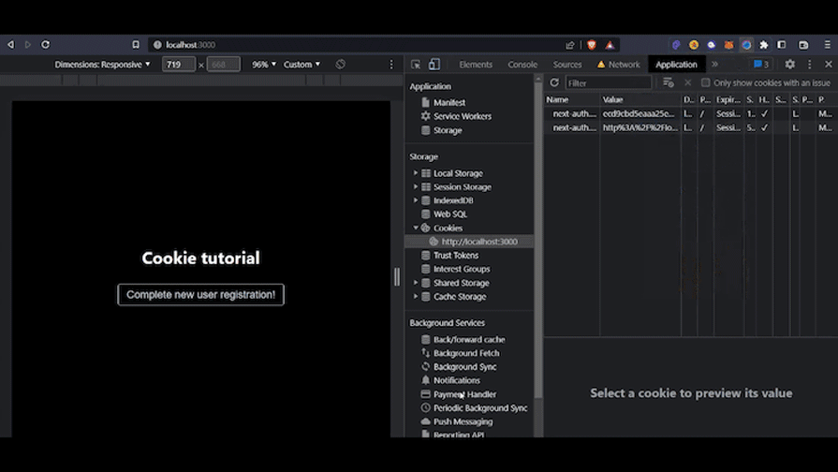
Task: Click the rotate viewport icon
Action: pos(341,65)
